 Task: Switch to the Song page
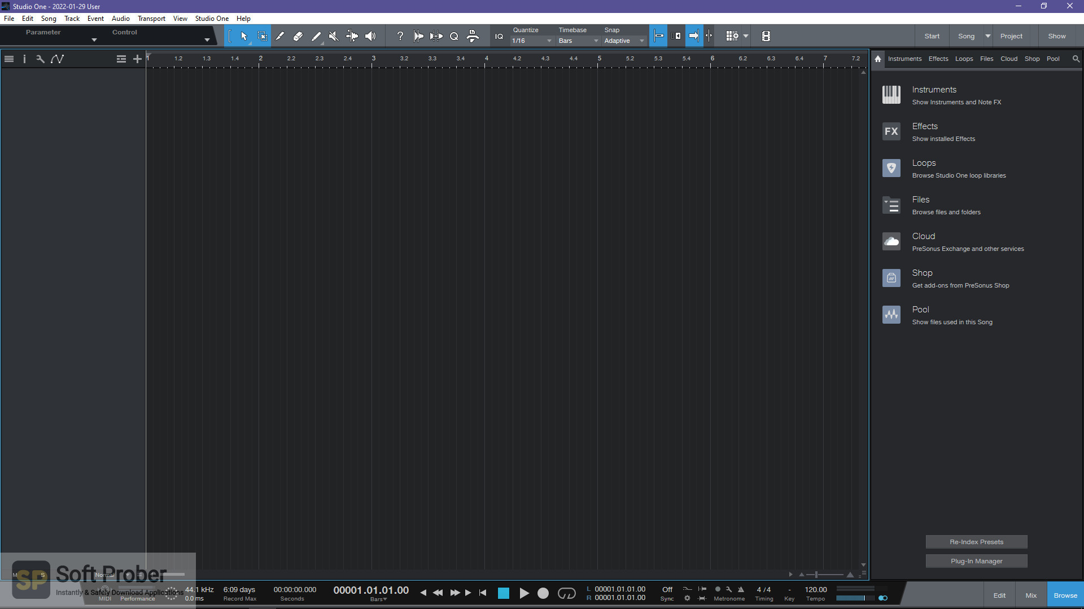tap(966, 36)
